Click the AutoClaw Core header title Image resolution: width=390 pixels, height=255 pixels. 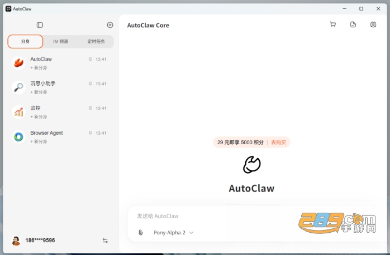[x=148, y=25]
